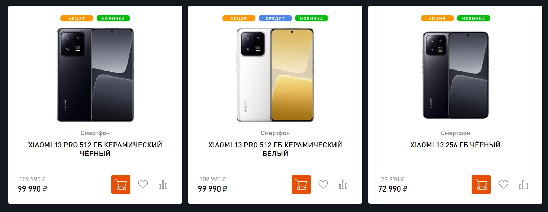548x212 pixels.
Task: Click the black Xiaomi 13 Pro product image
Action: 95,75
